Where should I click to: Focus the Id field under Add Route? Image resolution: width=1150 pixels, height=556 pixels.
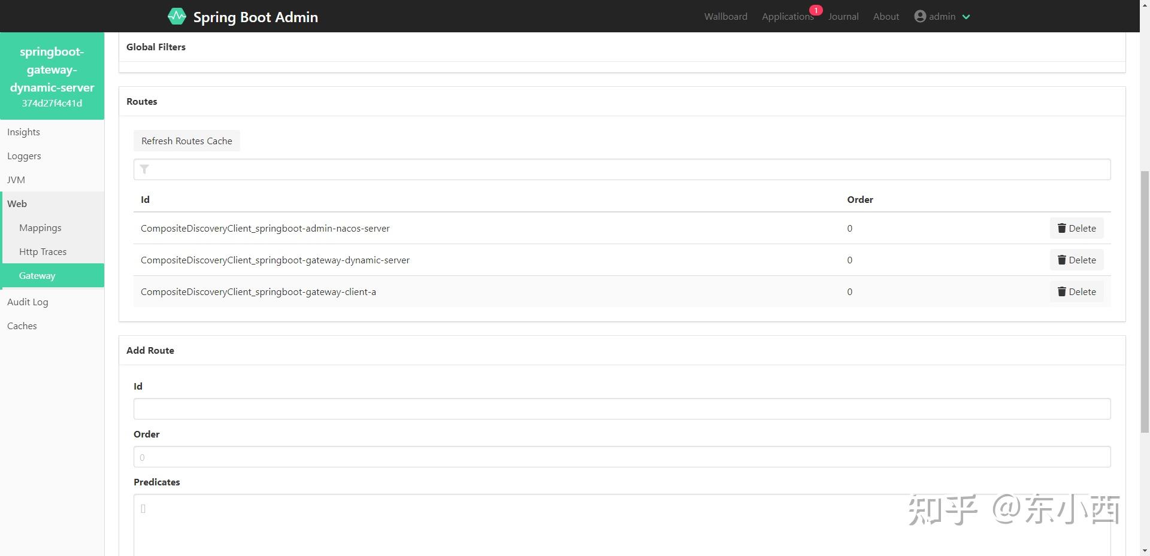coord(622,408)
